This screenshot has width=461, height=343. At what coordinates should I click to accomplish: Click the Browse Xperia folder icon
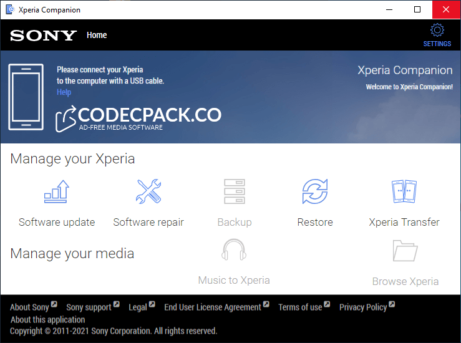click(x=405, y=251)
